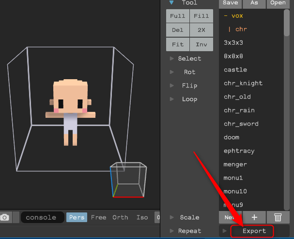This screenshot has width=294, height=239.
Task: Open the chr_sword model
Action: coord(241,124)
